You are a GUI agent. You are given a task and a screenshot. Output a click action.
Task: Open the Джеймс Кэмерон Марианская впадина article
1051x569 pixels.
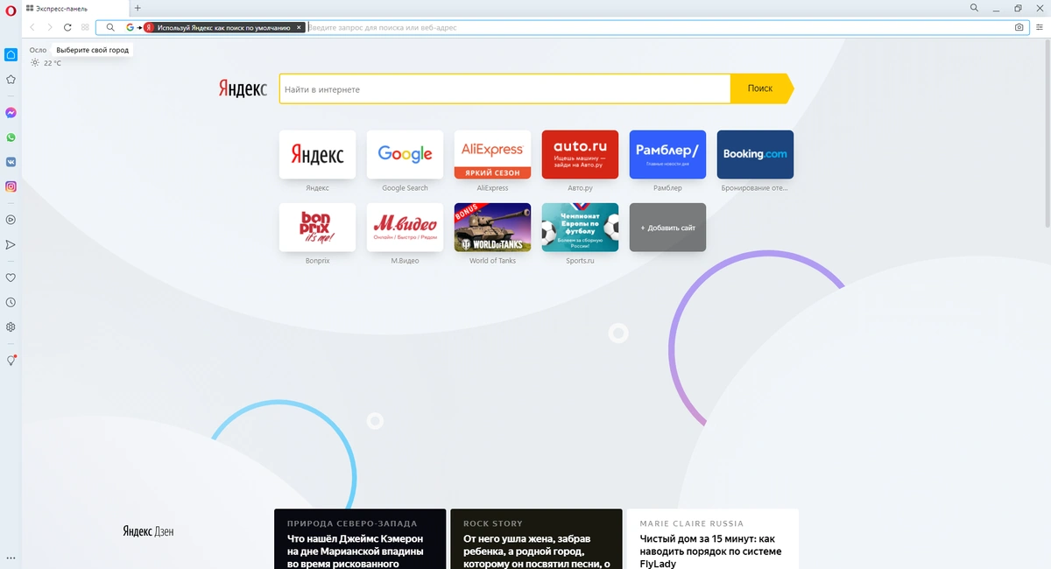(360, 539)
